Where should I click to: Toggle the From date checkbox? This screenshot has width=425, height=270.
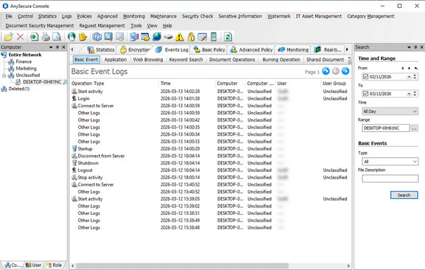point(366,77)
